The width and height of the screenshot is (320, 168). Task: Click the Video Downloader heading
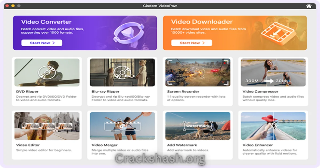202,22
